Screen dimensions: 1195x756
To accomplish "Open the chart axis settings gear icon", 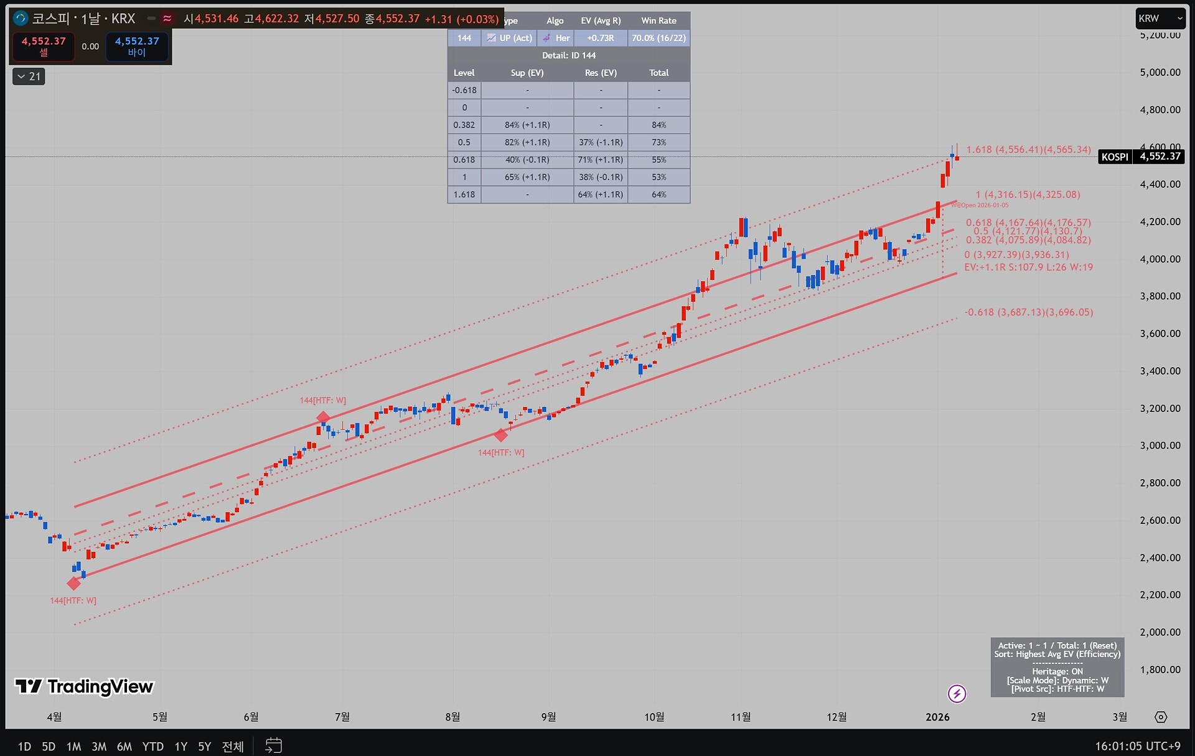I will point(1161,717).
